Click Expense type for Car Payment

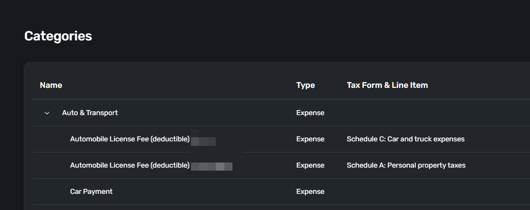(x=310, y=192)
